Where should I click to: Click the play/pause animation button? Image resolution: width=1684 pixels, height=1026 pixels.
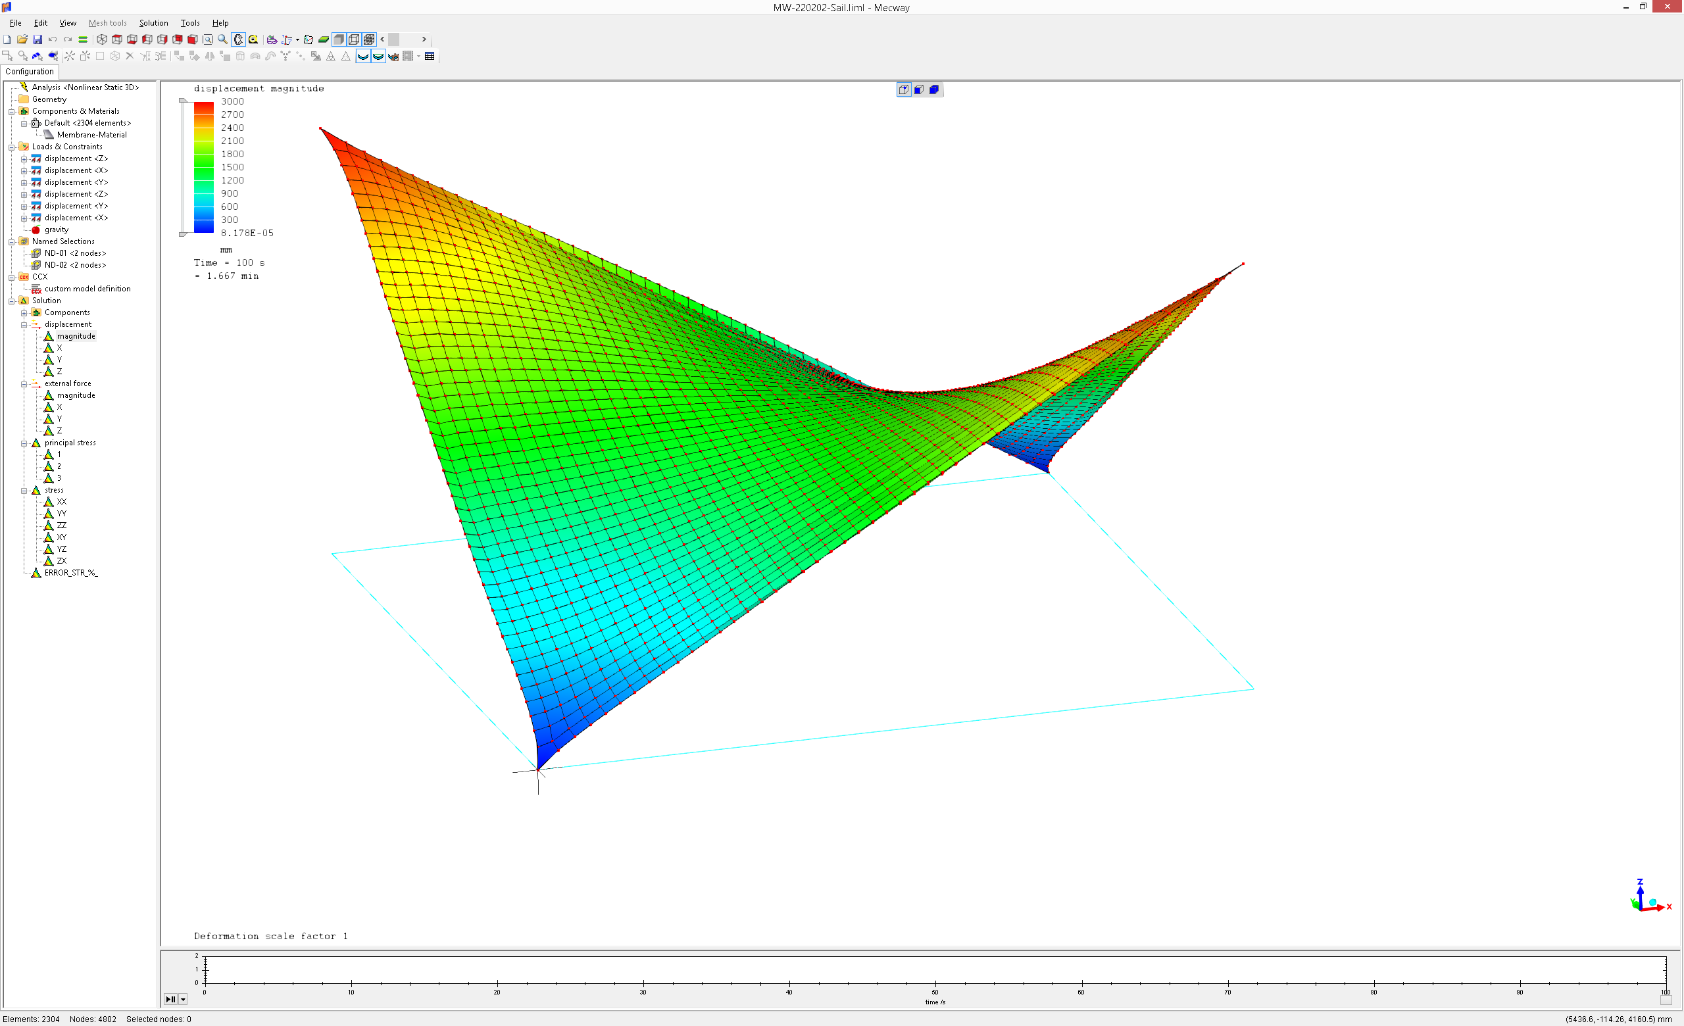170,999
